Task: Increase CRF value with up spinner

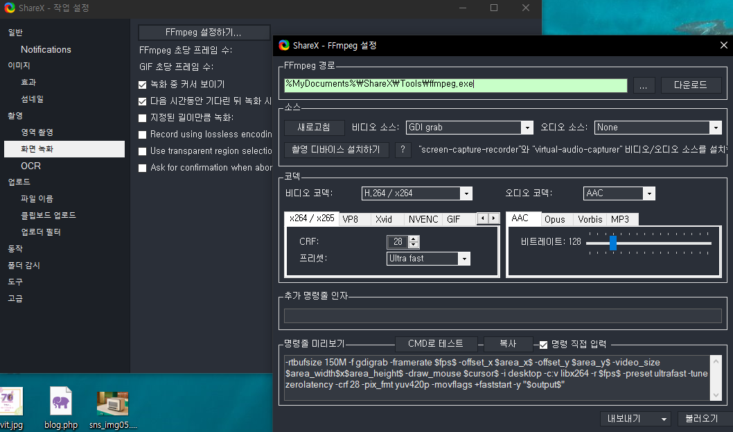Action: (413, 239)
